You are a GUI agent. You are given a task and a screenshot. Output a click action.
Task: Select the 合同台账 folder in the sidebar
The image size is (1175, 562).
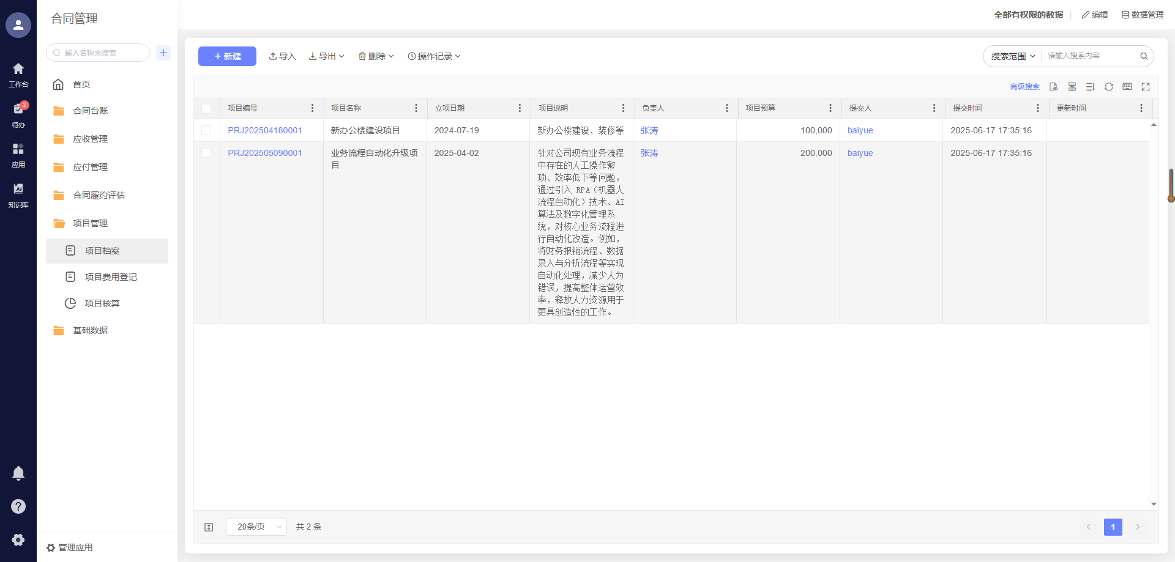(x=91, y=111)
